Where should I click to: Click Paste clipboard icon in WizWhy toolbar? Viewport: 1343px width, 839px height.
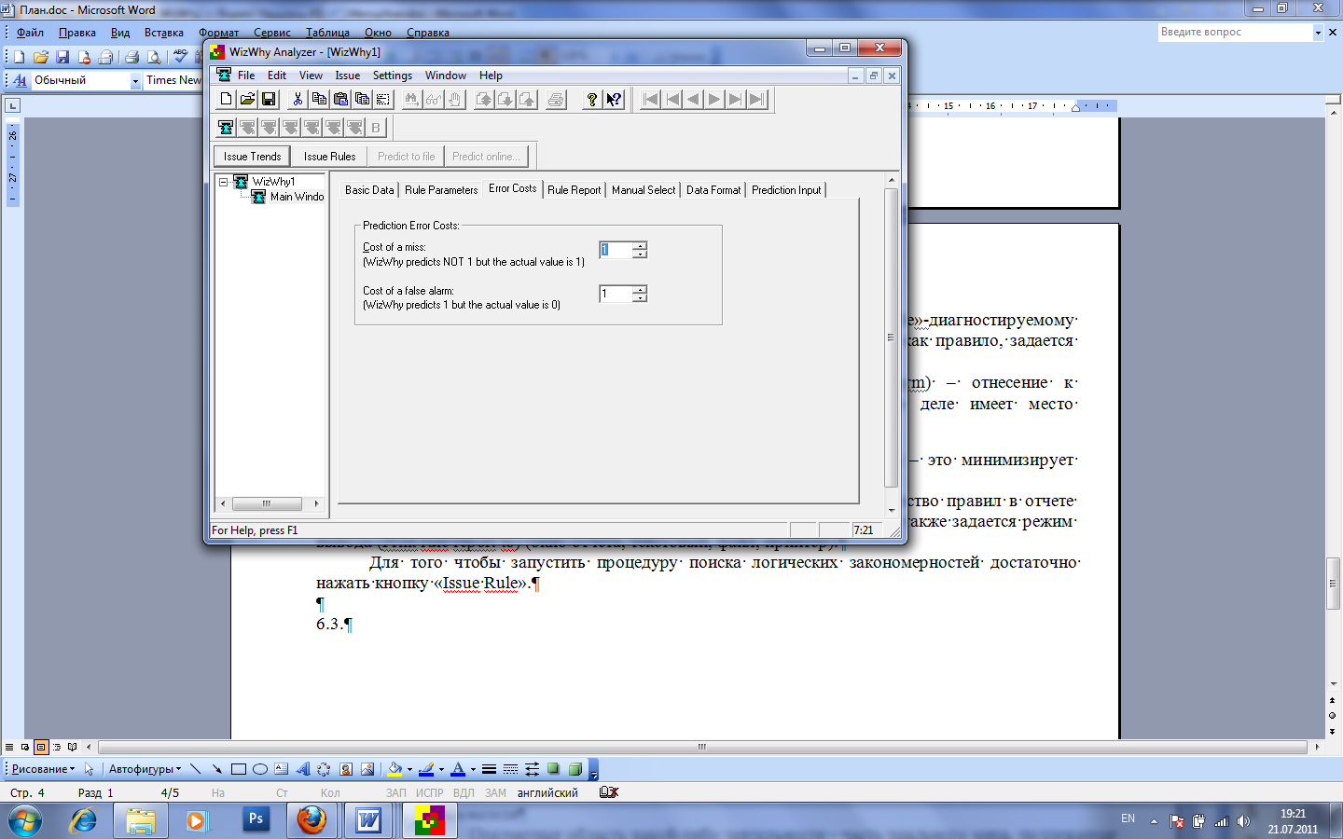click(340, 99)
